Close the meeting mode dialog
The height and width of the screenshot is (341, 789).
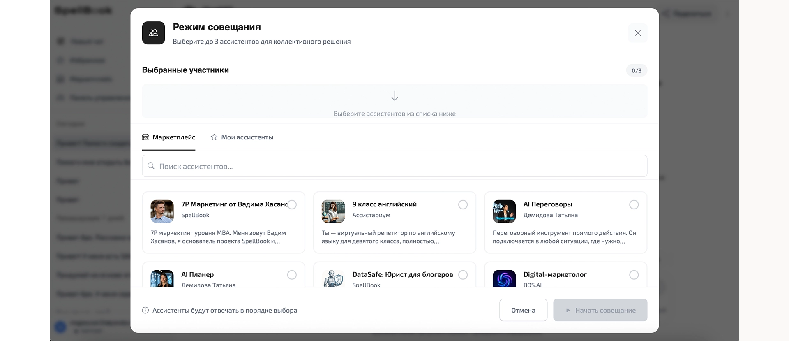[x=637, y=33]
